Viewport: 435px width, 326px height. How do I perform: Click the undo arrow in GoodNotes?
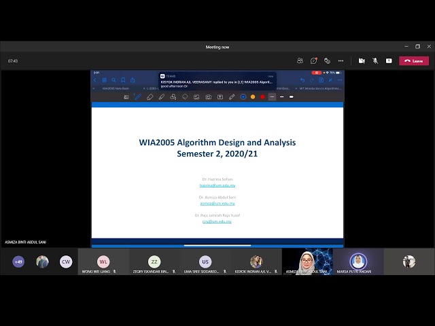click(302, 80)
